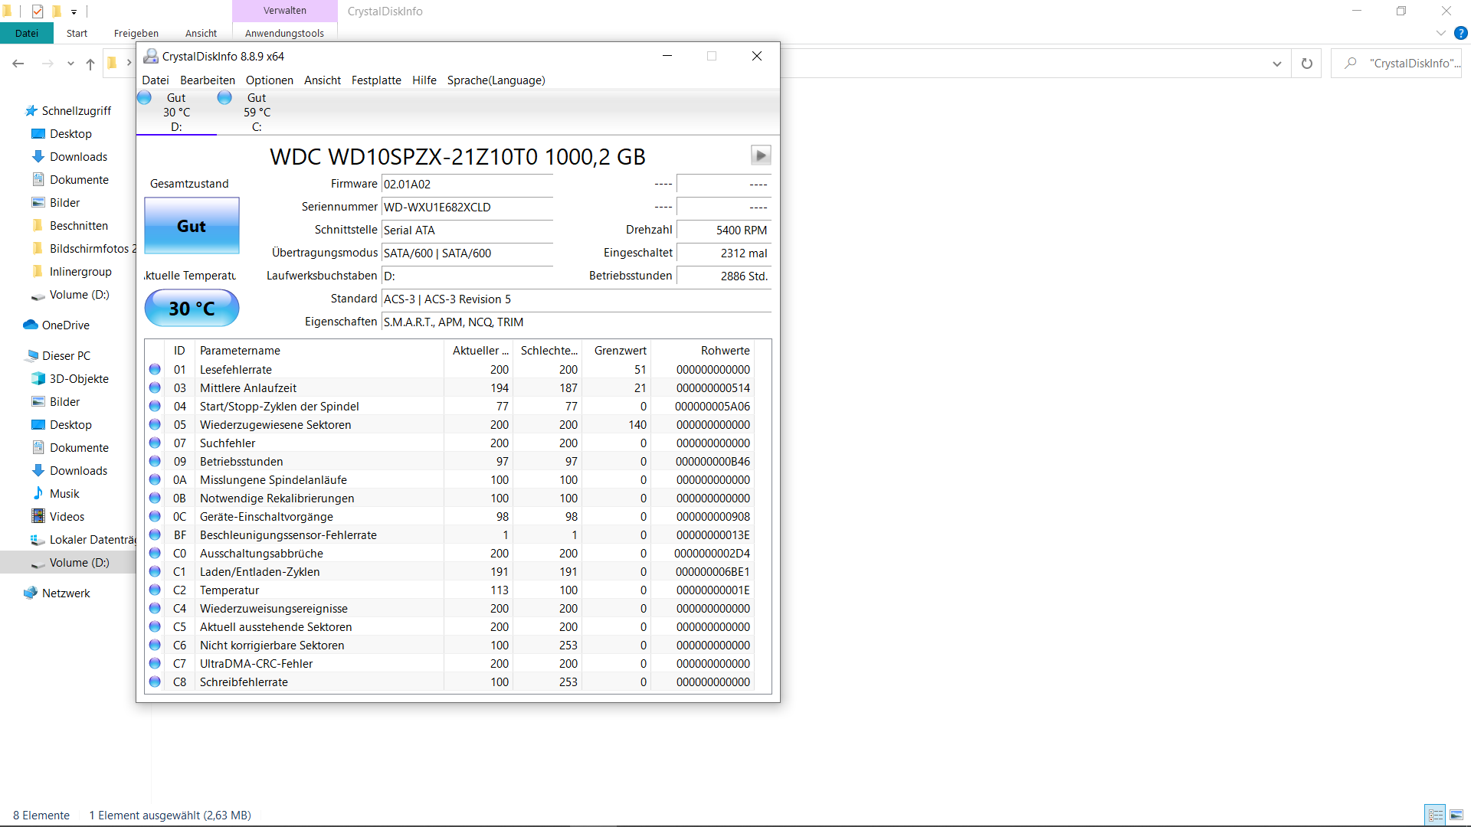
Task: Click the refresh icon beside address bar
Action: coord(1307,64)
